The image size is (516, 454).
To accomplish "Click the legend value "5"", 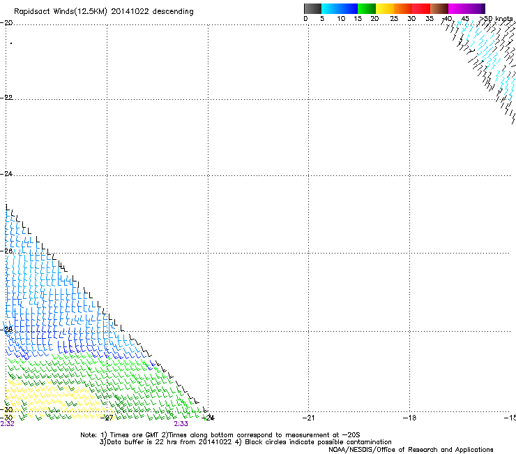I will (322, 19).
